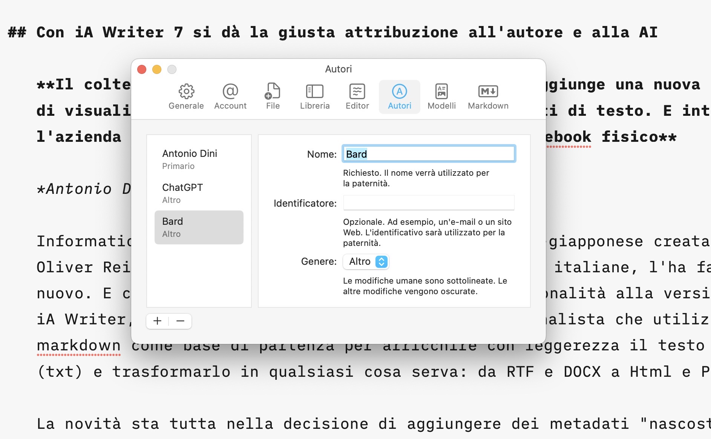Add a new author with plus button
The image size is (711, 439).
click(158, 321)
